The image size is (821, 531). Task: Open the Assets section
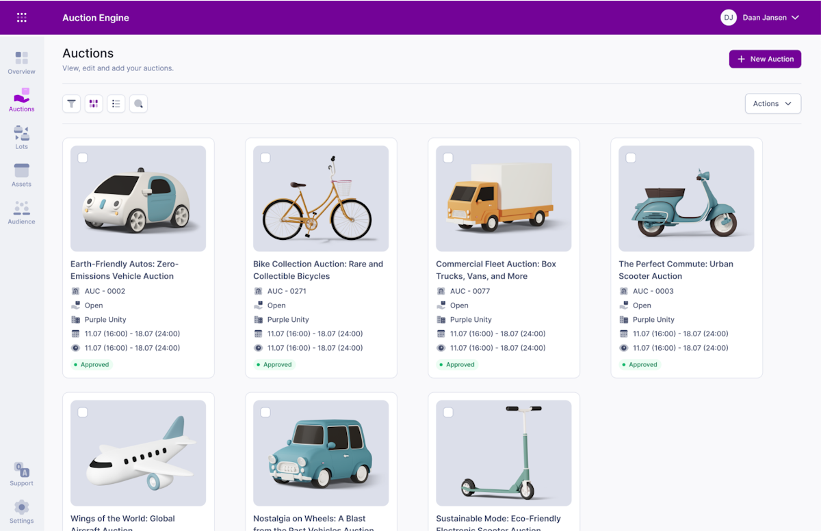pos(21,175)
